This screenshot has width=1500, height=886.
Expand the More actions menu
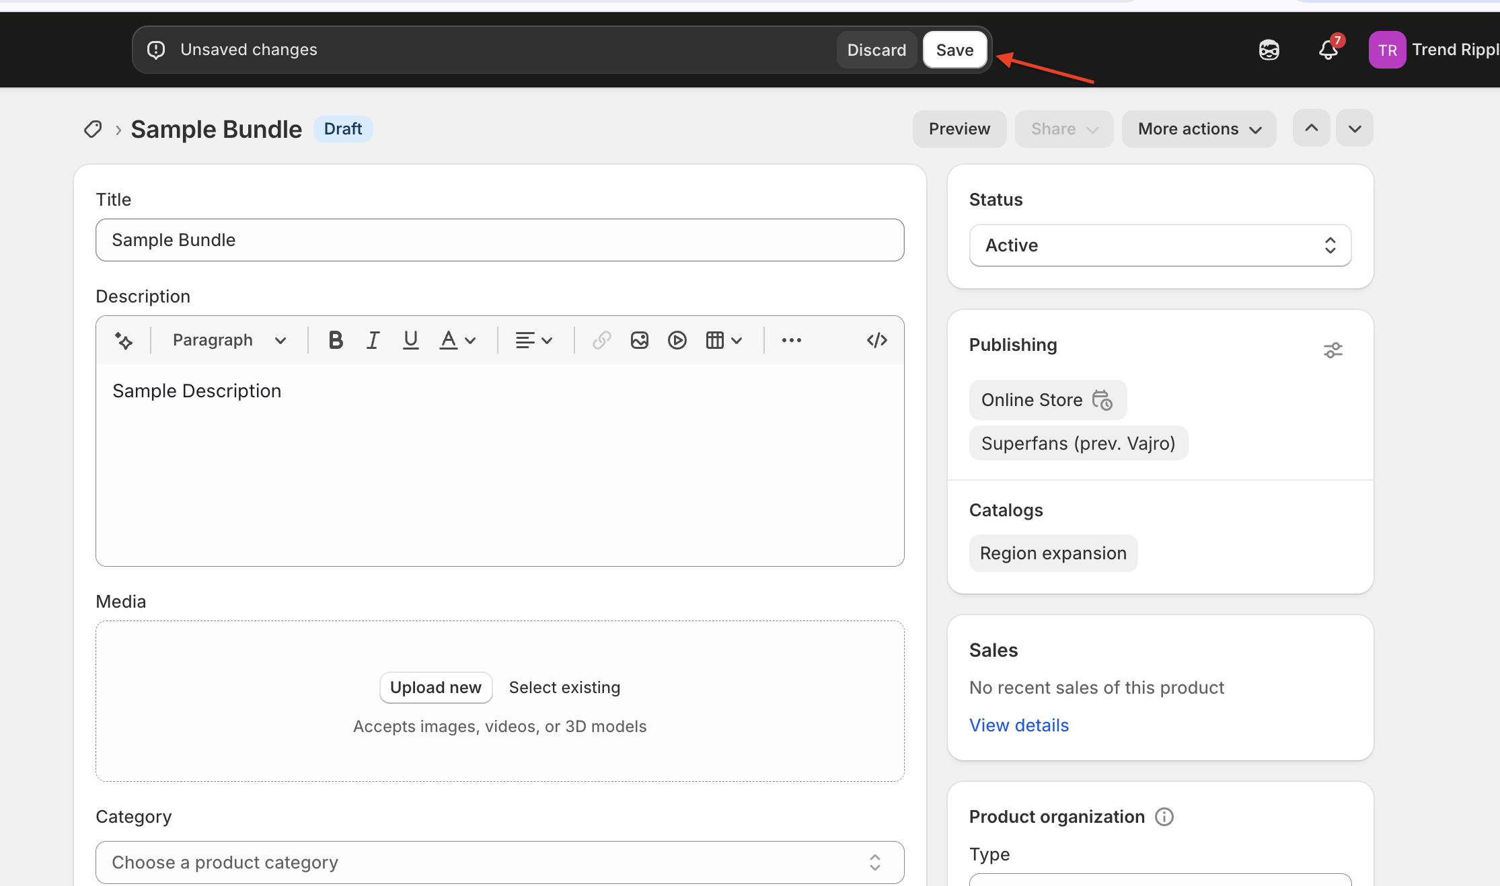(x=1199, y=129)
